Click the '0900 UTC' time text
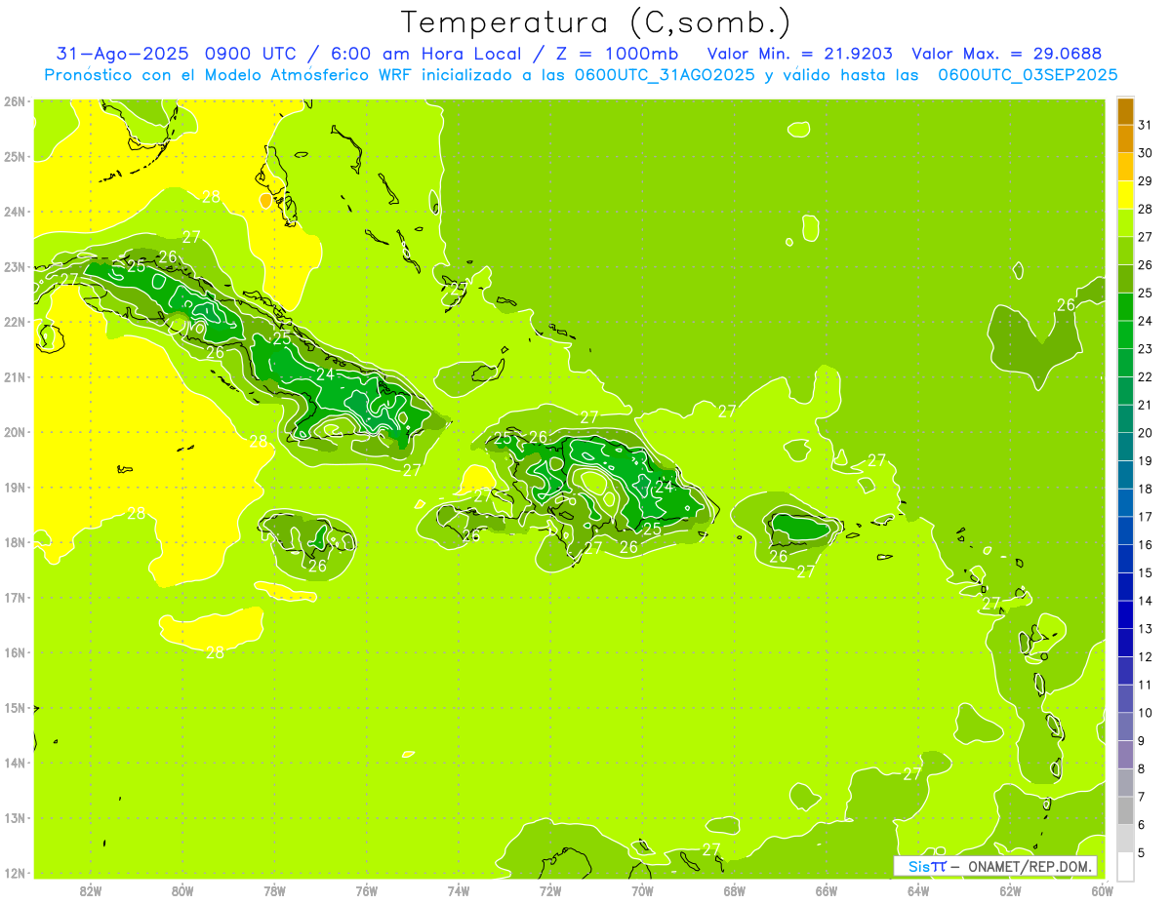The image size is (1171, 904). (249, 55)
